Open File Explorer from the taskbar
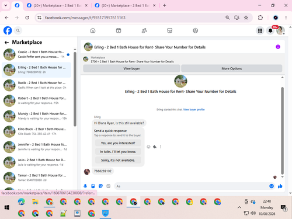Screen dimensions: 292x219 (35, 202)
